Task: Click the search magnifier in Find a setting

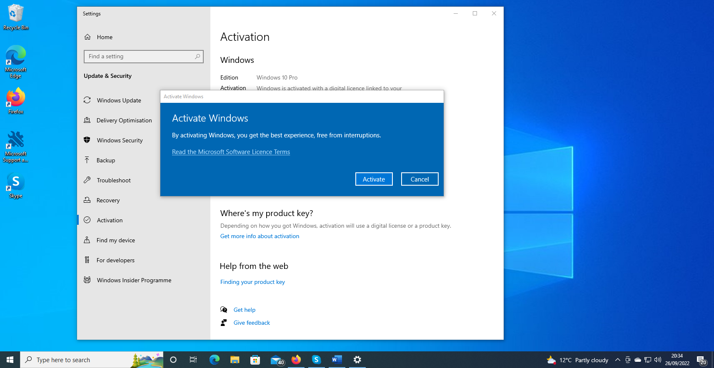Action: (197, 57)
